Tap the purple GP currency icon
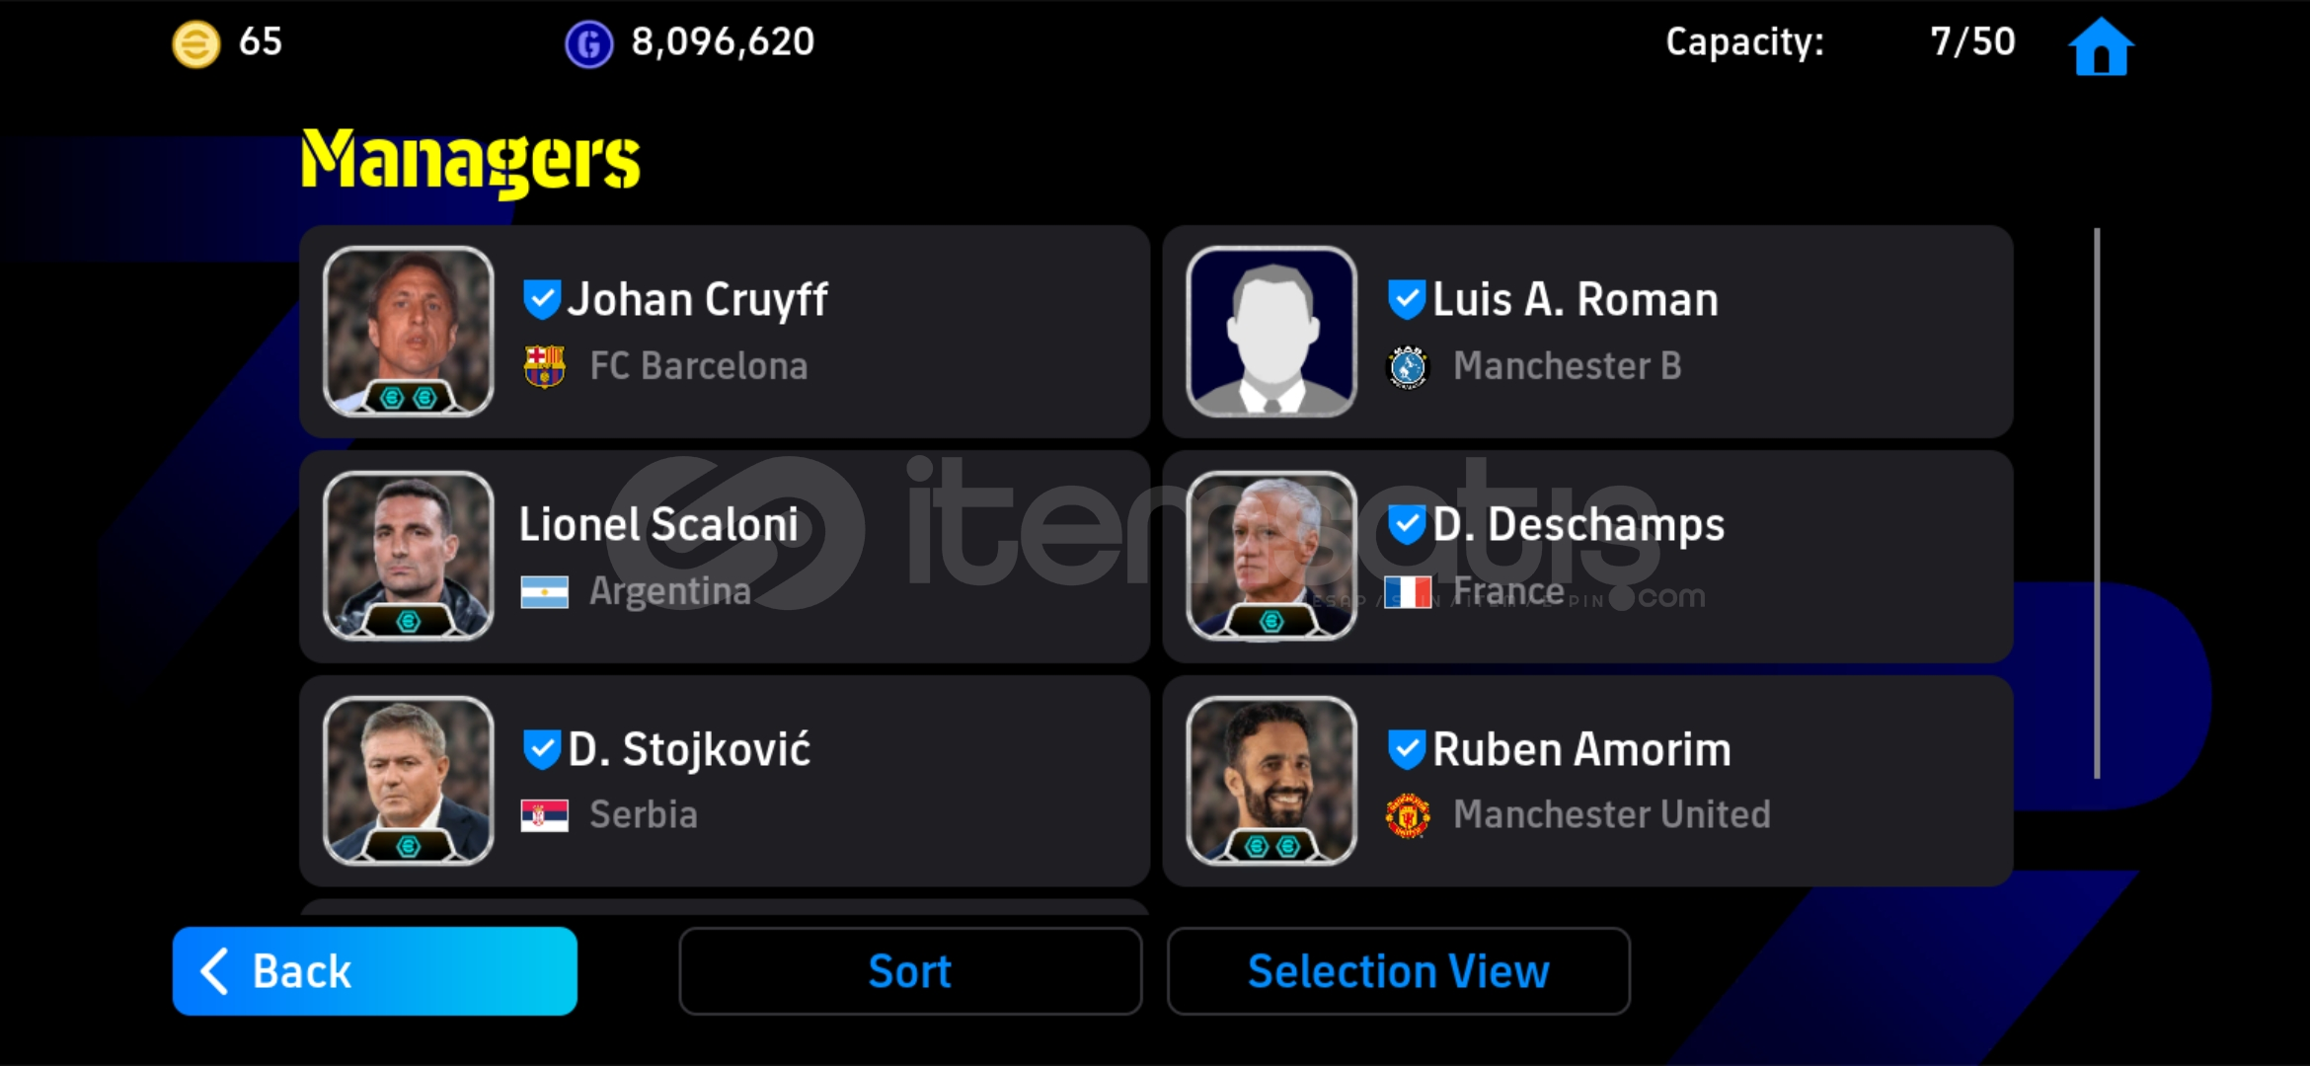 pyautogui.click(x=588, y=44)
